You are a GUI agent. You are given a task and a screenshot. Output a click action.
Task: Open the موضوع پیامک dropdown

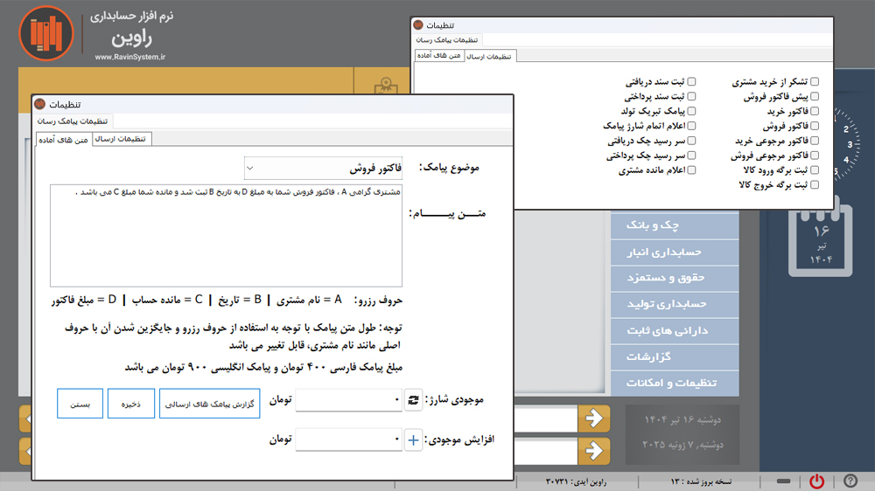323,167
